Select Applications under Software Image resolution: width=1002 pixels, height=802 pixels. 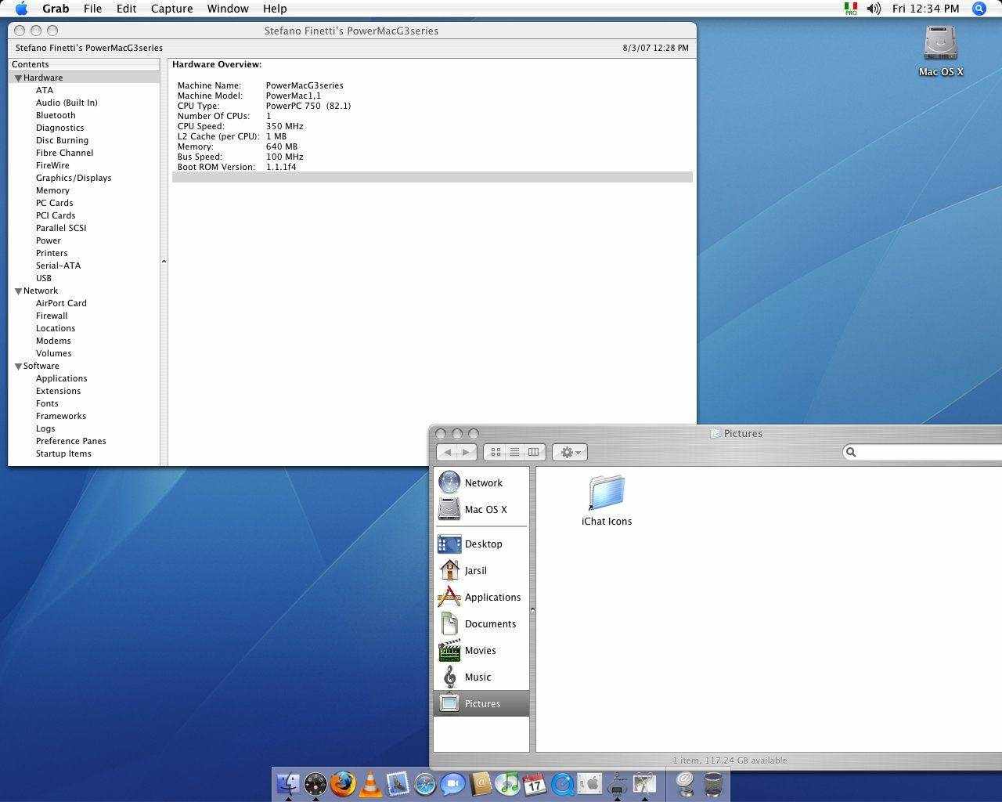61,378
